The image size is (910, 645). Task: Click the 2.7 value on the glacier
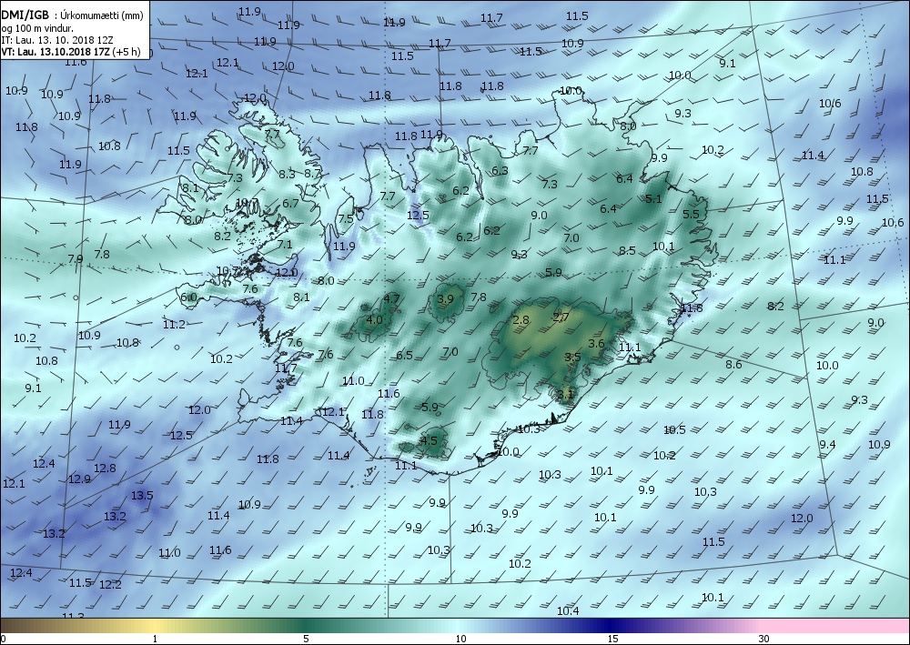[x=561, y=317]
